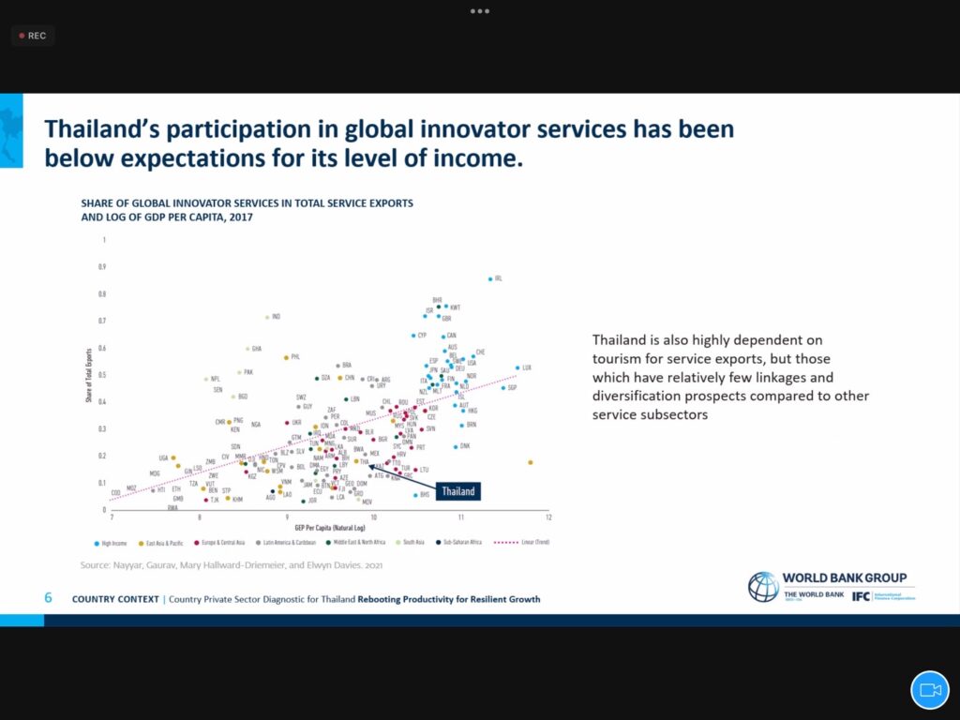The image size is (960, 720).
Task: Click the Sub-Saharan Africa legend marker
Action: click(438, 543)
